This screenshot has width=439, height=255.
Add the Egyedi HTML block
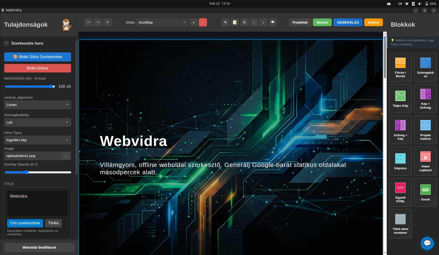tap(400, 192)
